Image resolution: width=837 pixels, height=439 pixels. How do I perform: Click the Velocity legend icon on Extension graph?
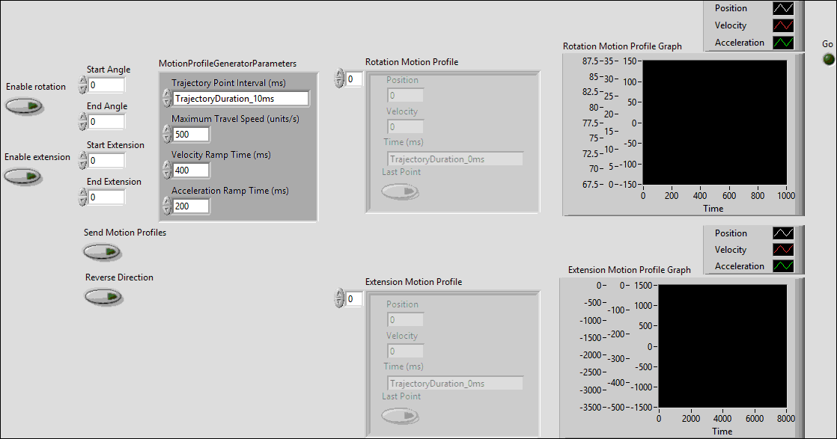(x=783, y=249)
